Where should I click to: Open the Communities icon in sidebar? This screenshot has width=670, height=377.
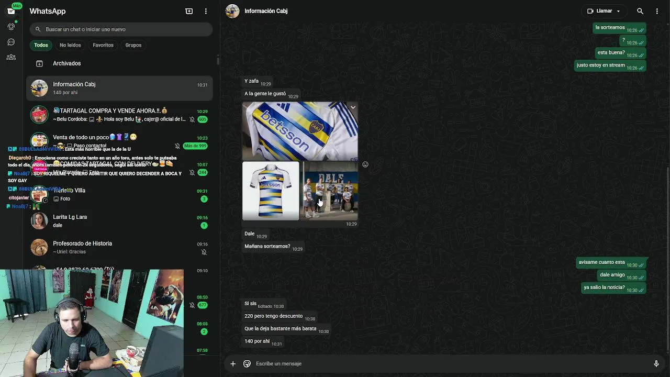(11, 57)
